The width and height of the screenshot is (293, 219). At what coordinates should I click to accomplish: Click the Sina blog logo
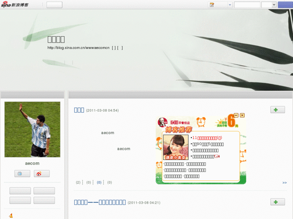15,4
